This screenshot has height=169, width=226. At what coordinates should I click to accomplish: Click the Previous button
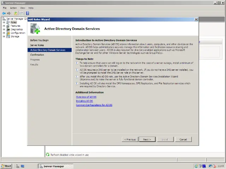coord(130,139)
